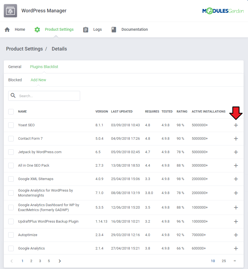Sort by REQUIRES column header

(152, 111)
